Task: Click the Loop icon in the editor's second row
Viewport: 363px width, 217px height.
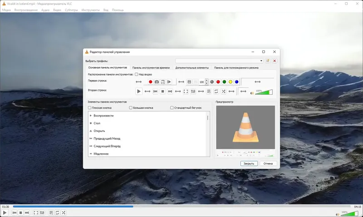Action: (x=216, y=91)
